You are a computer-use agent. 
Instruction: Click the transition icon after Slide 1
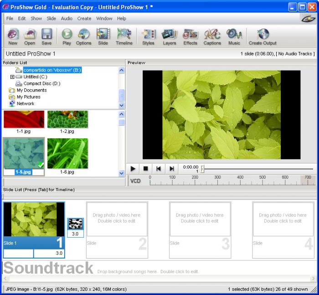76,224
